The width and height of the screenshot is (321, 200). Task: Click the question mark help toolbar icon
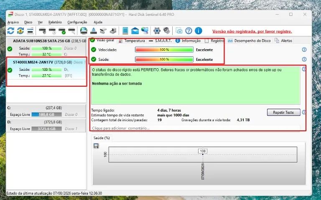(189, 31)
